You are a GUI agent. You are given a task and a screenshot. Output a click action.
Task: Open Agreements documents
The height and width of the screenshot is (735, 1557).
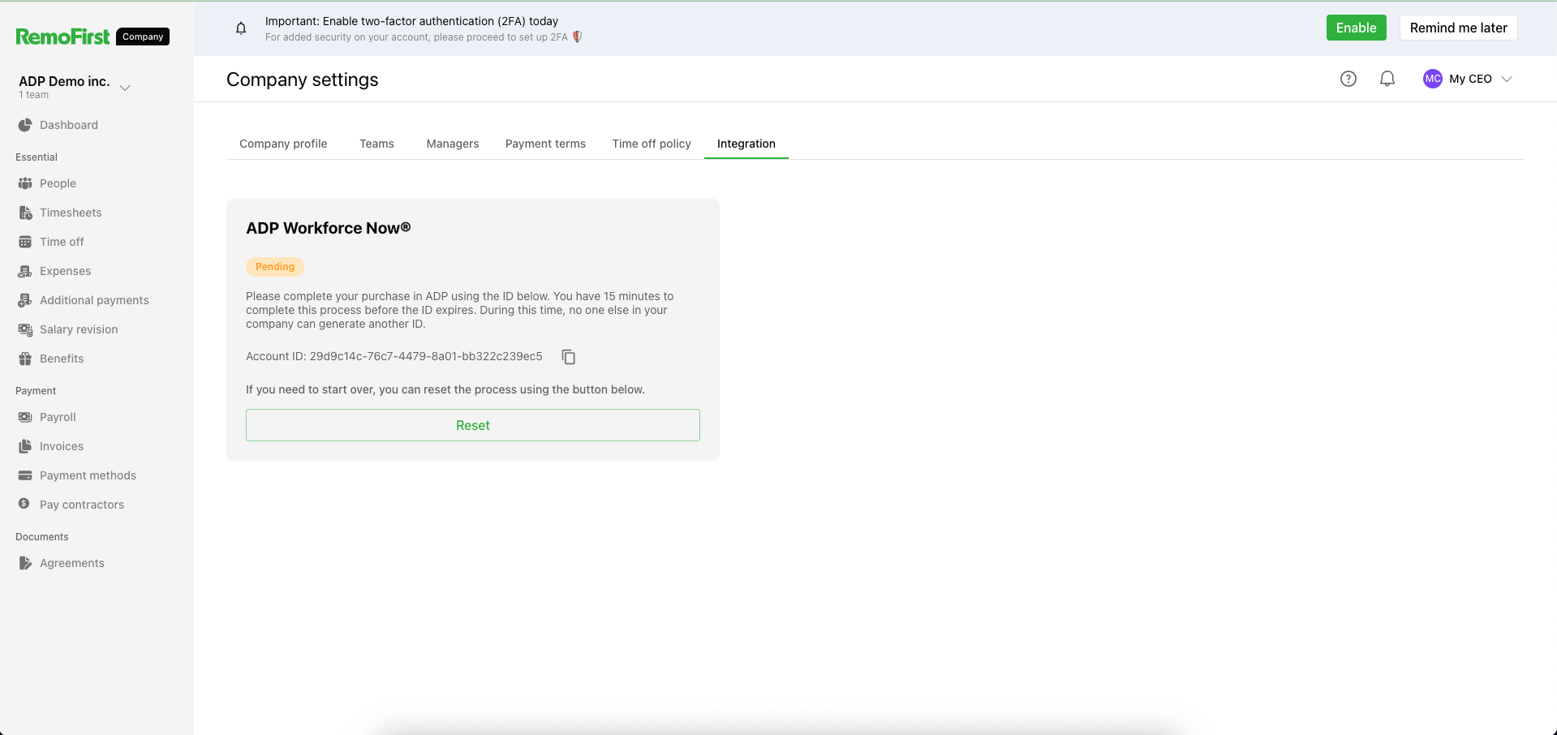(72, 563)
